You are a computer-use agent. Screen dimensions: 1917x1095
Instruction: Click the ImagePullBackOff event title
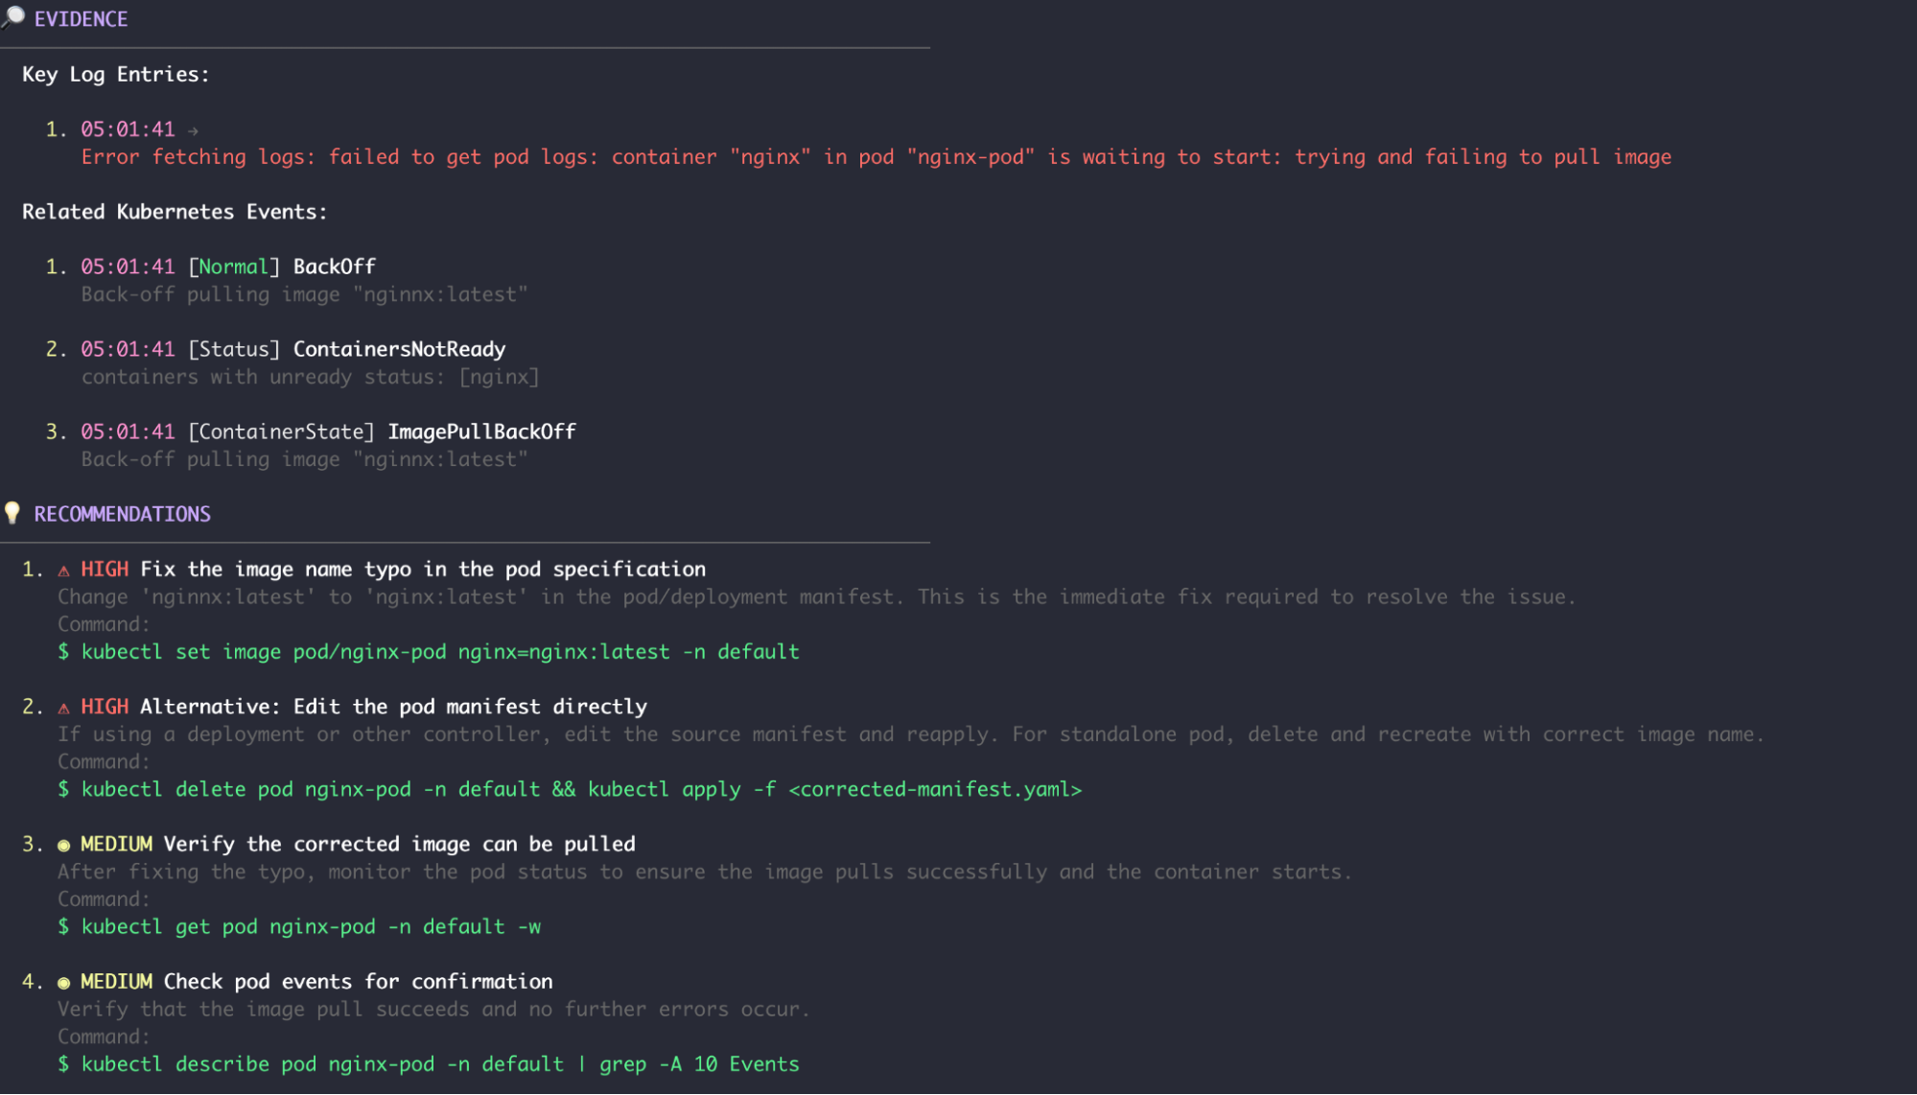click(x=481, y=431)
